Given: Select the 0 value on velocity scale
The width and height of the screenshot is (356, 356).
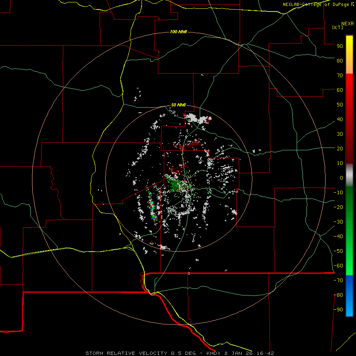Looking at the screenshot, I should pos(341,178).
